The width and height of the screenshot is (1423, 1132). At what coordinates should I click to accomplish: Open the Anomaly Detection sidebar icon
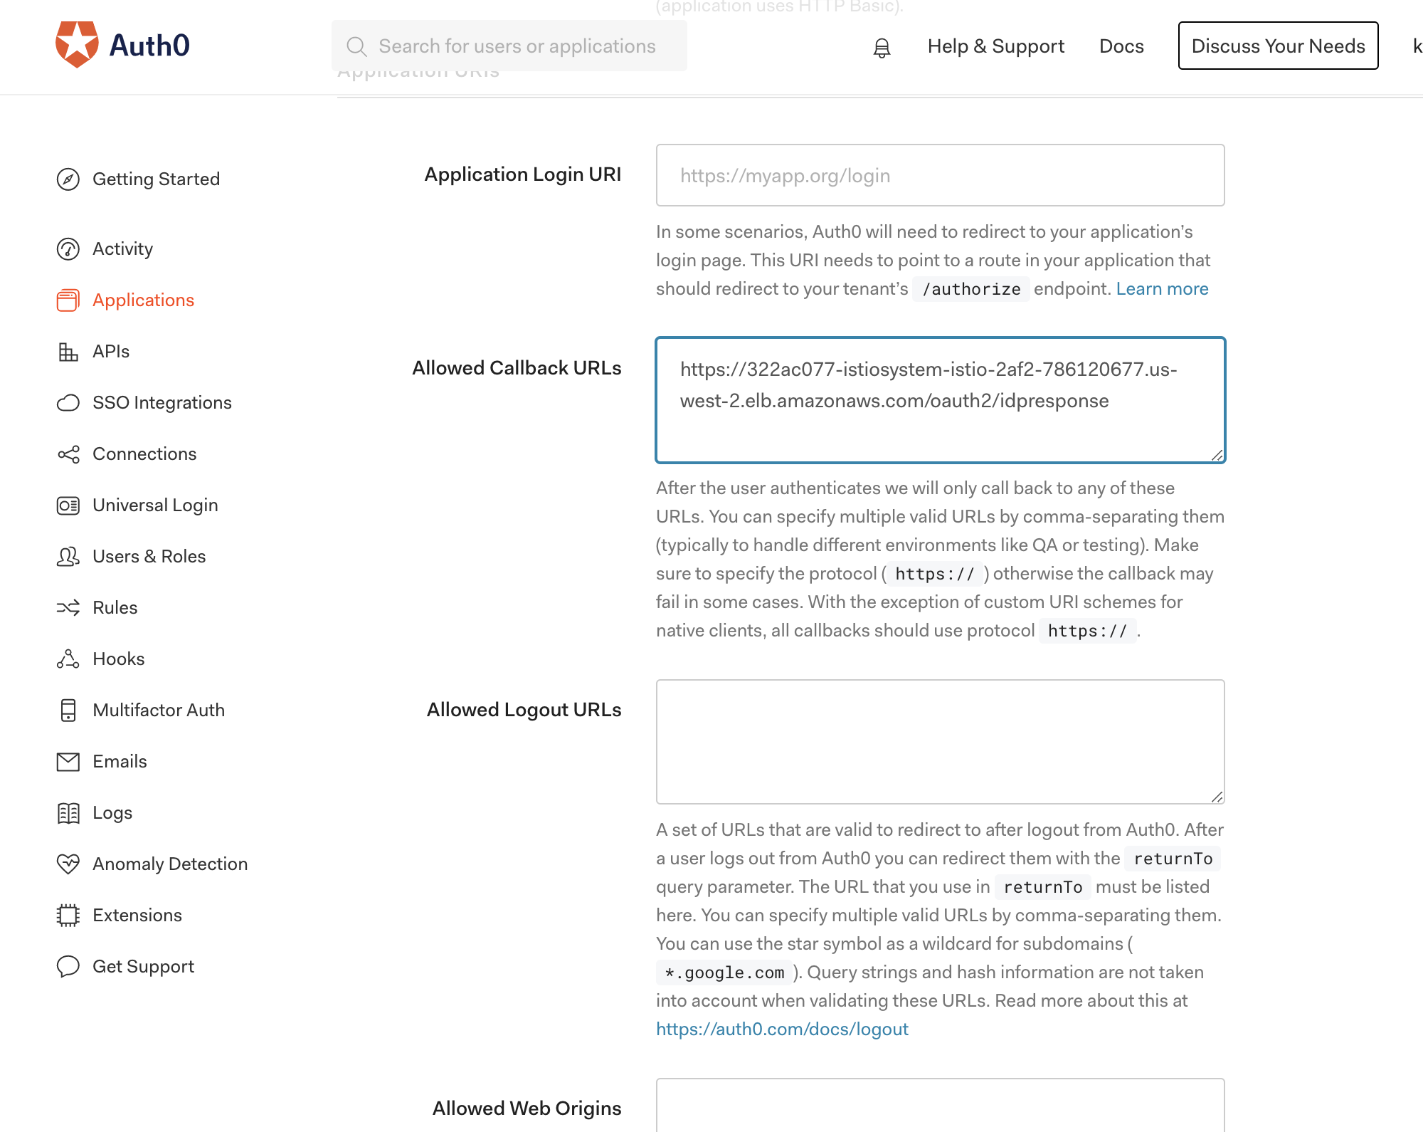67,864
